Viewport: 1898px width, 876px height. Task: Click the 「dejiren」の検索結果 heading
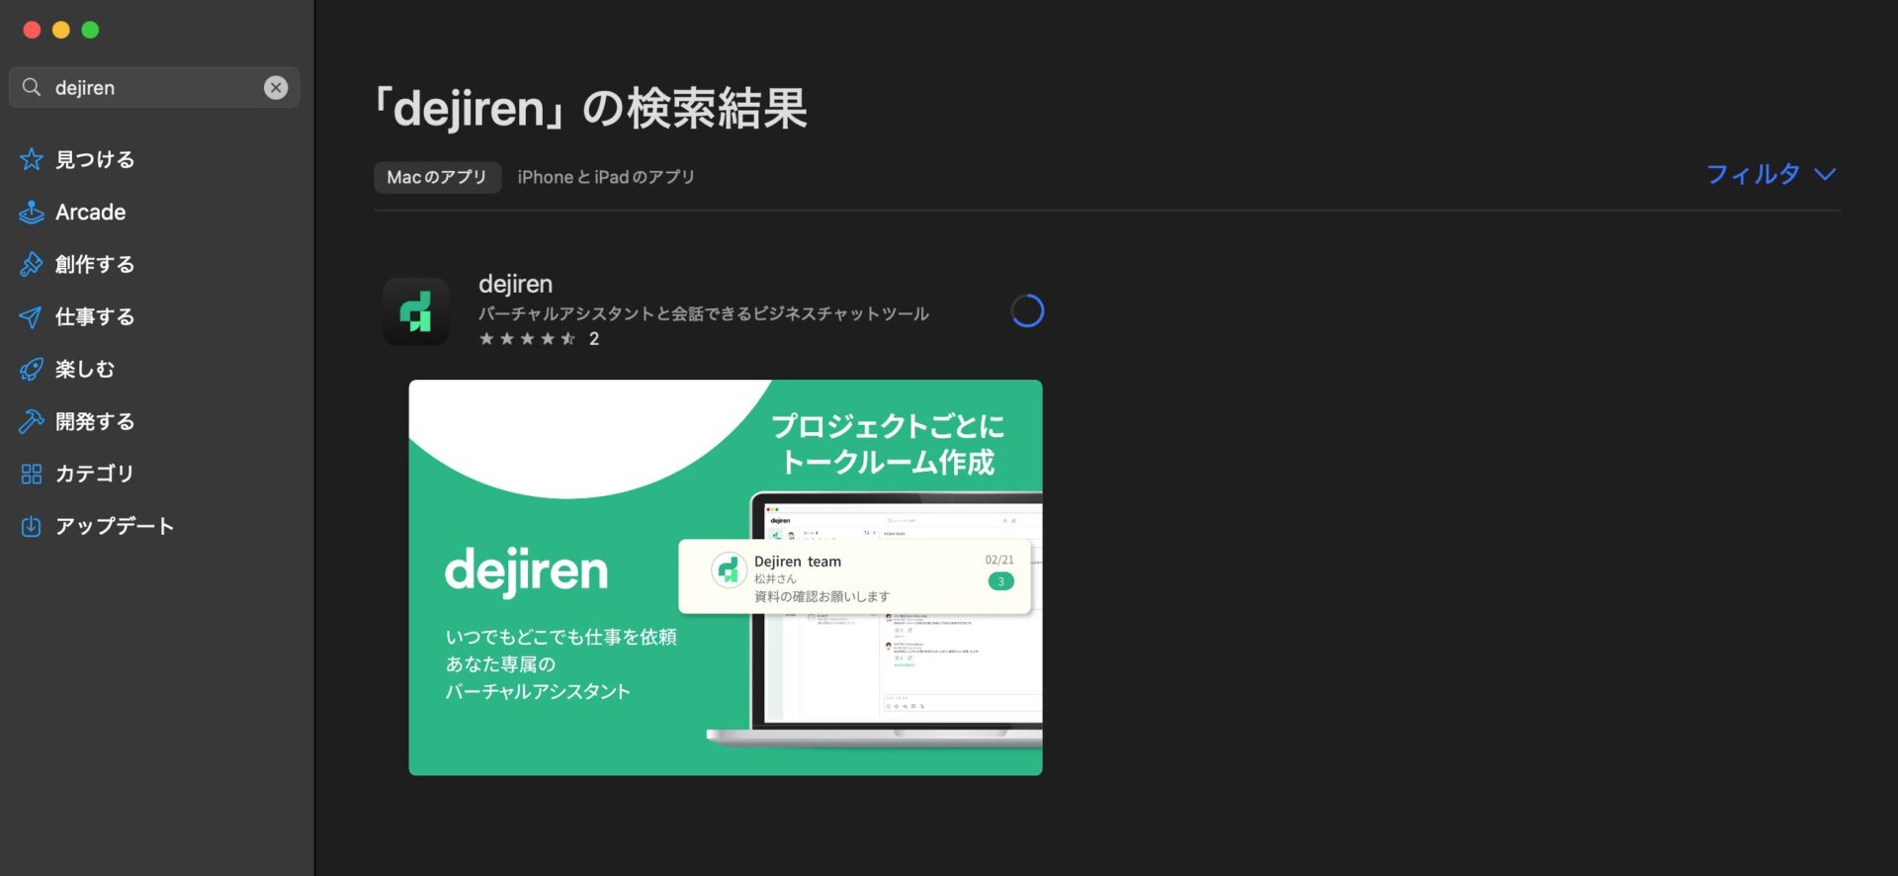pyautogui.click(x=590, y=108)
